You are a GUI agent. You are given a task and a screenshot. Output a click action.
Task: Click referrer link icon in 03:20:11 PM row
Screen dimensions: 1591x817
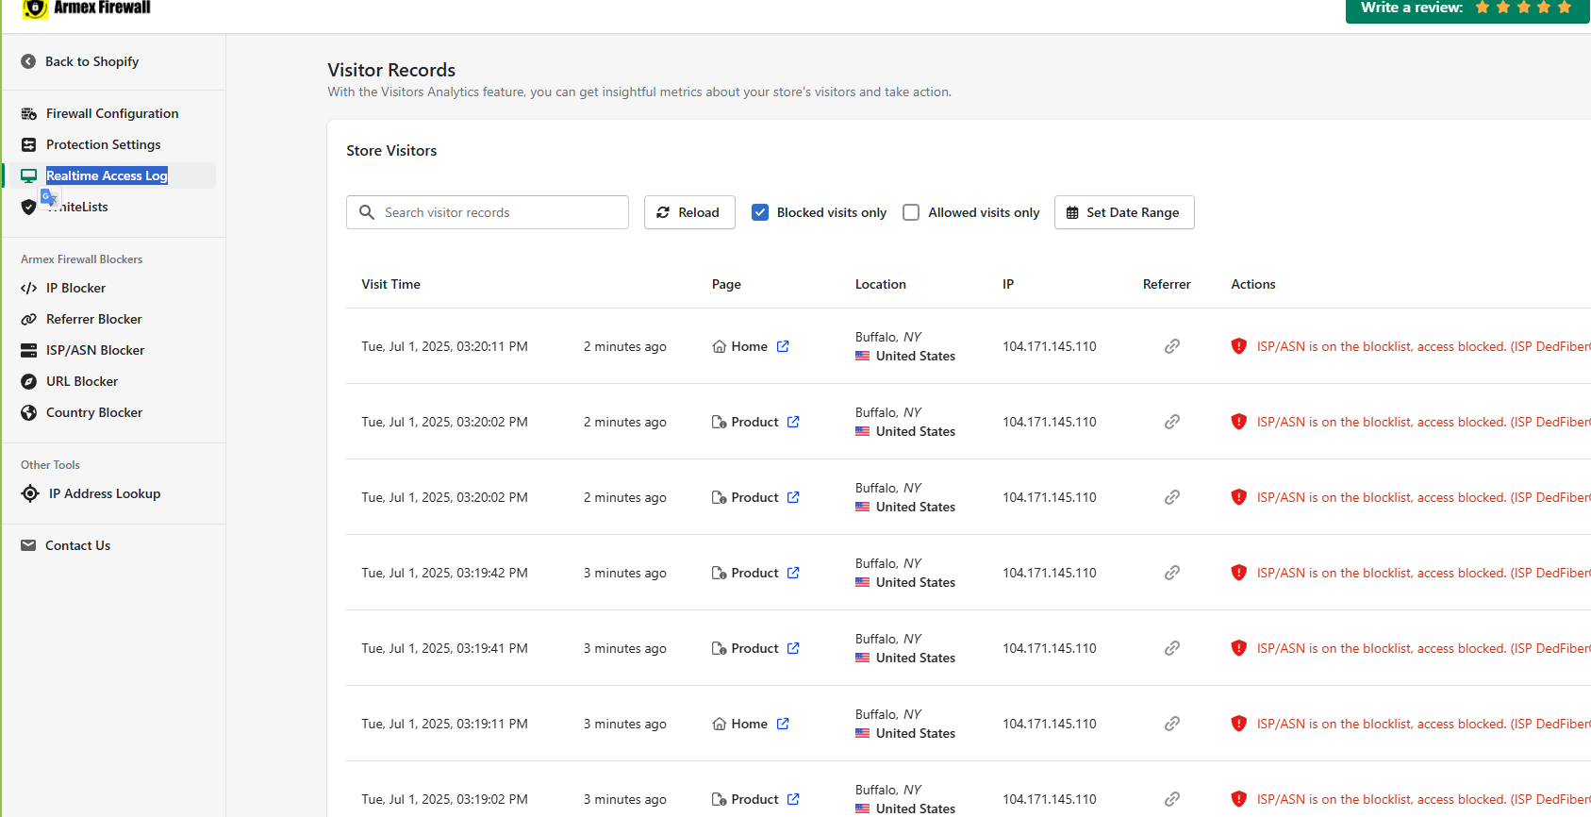[1172, 346]
